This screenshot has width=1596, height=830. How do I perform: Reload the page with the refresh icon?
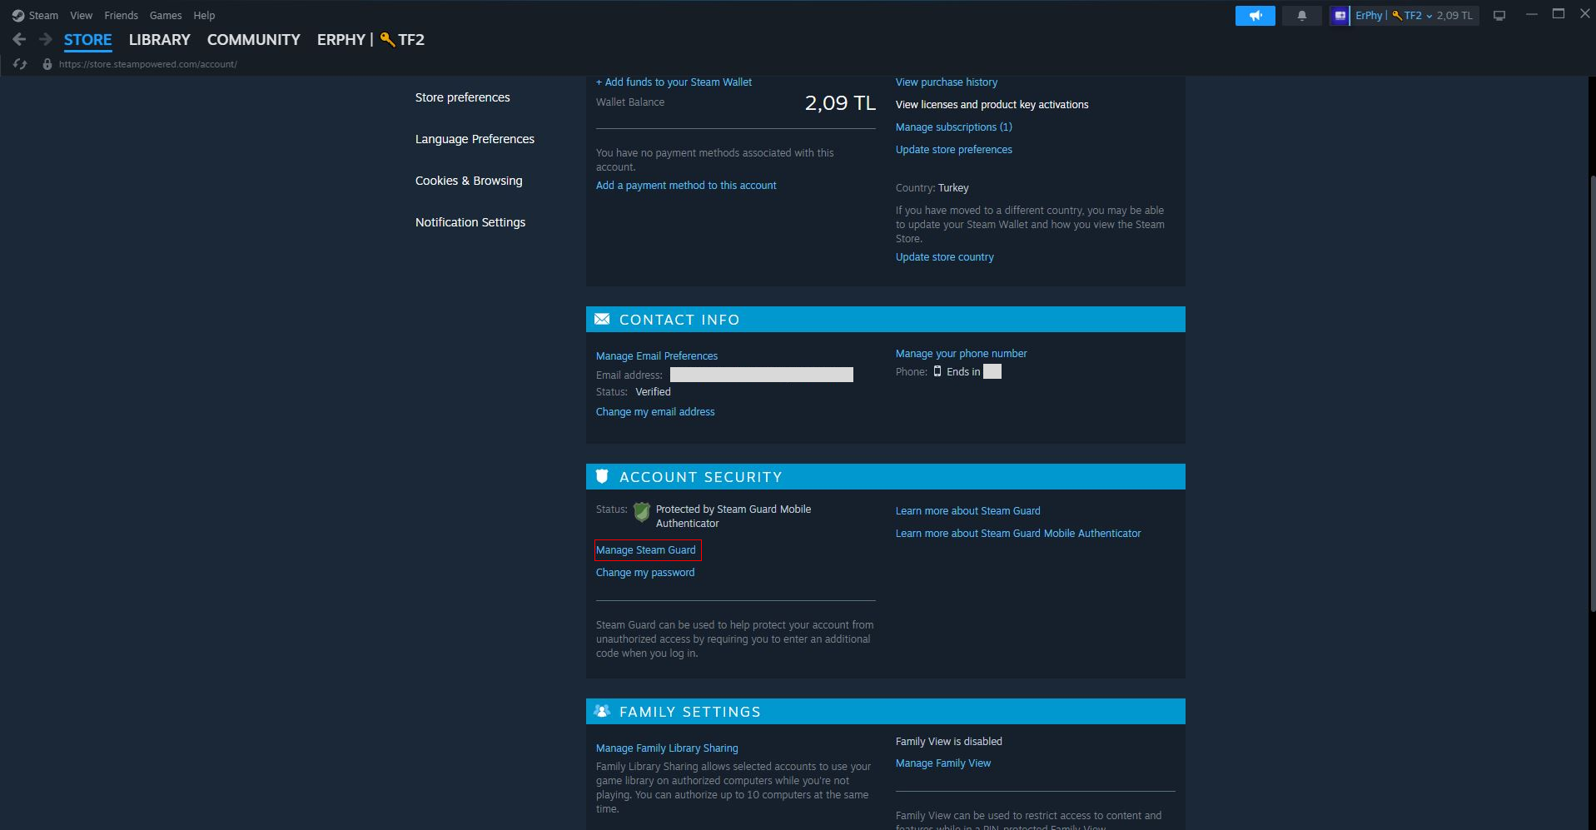[x=21, y=64]
